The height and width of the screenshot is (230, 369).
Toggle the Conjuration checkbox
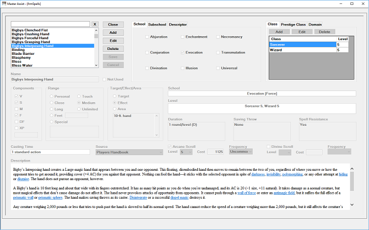147,52
